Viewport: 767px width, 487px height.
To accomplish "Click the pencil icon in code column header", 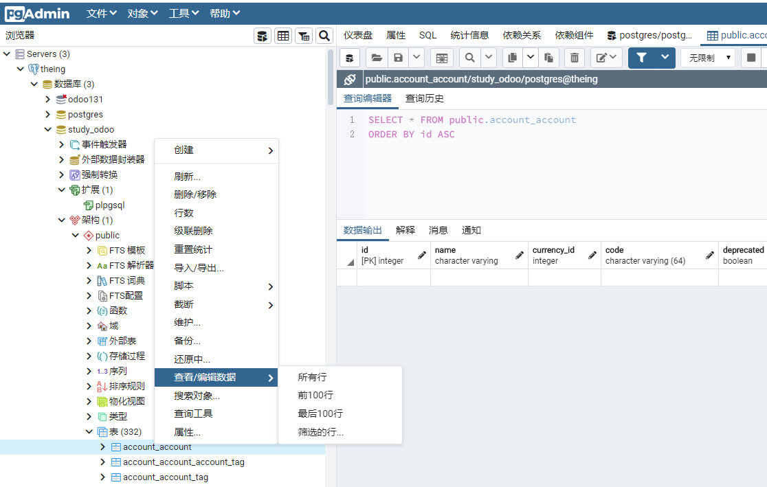I will click(x=710, y=255).
